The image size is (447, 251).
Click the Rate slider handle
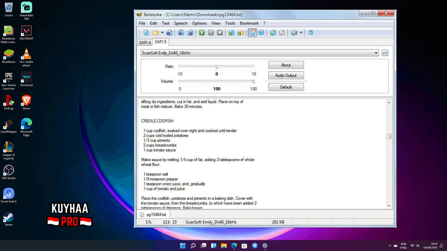pyautogui.click(x=217, y=67)
